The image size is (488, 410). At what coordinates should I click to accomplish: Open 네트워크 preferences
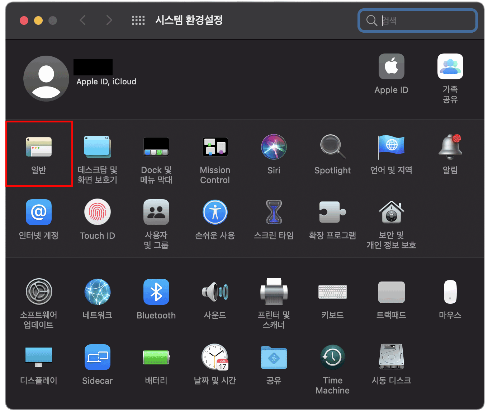point(97,292)
